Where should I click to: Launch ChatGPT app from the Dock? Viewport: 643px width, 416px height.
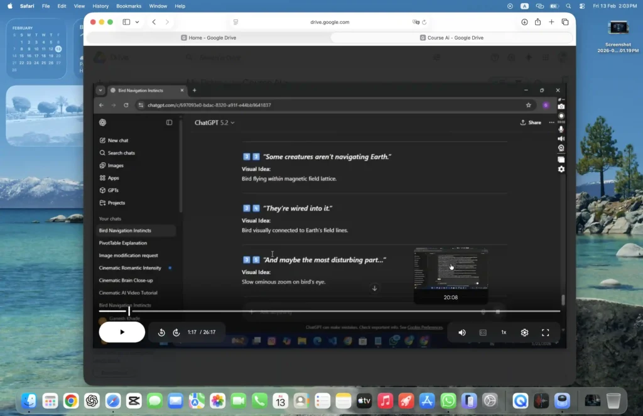click(92, 400)
